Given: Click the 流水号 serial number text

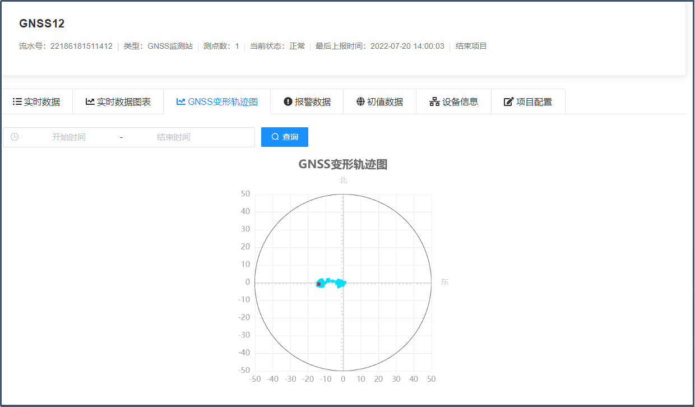Looking at the screenshot, I should tap(66, 46).
